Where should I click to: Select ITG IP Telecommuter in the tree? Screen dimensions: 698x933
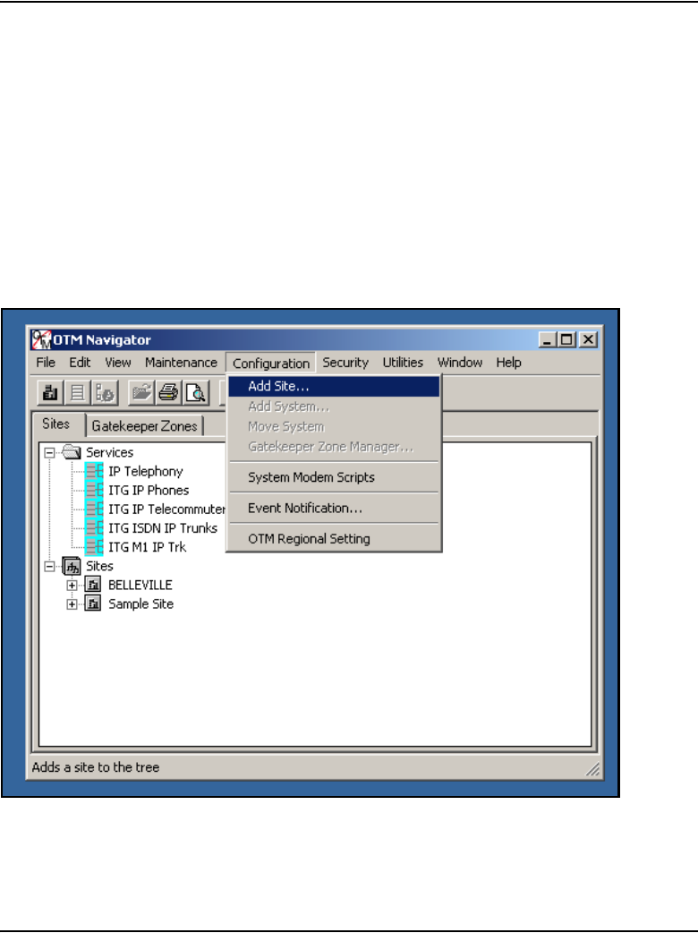(x=166, y=509)
